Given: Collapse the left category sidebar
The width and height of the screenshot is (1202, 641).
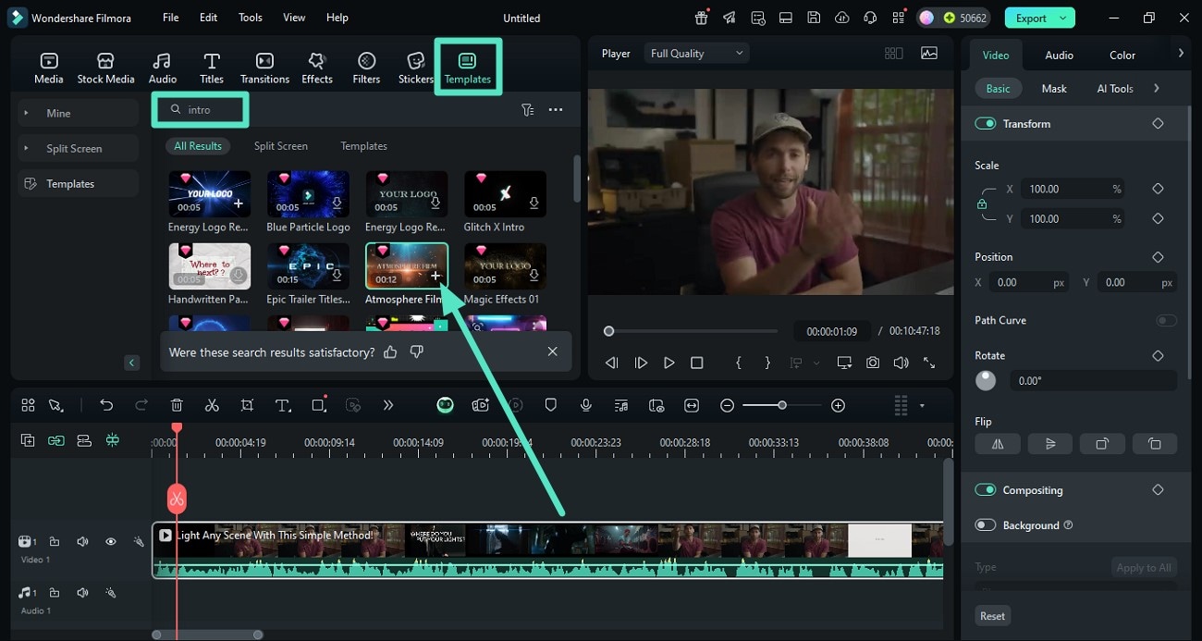Looking at the screenshot, I should coord(132,363).
